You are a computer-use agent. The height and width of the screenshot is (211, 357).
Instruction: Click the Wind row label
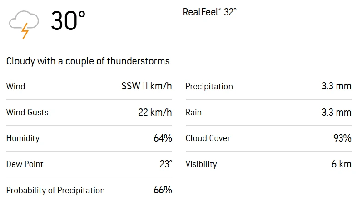pyautogui.click(x=15, y=86)
